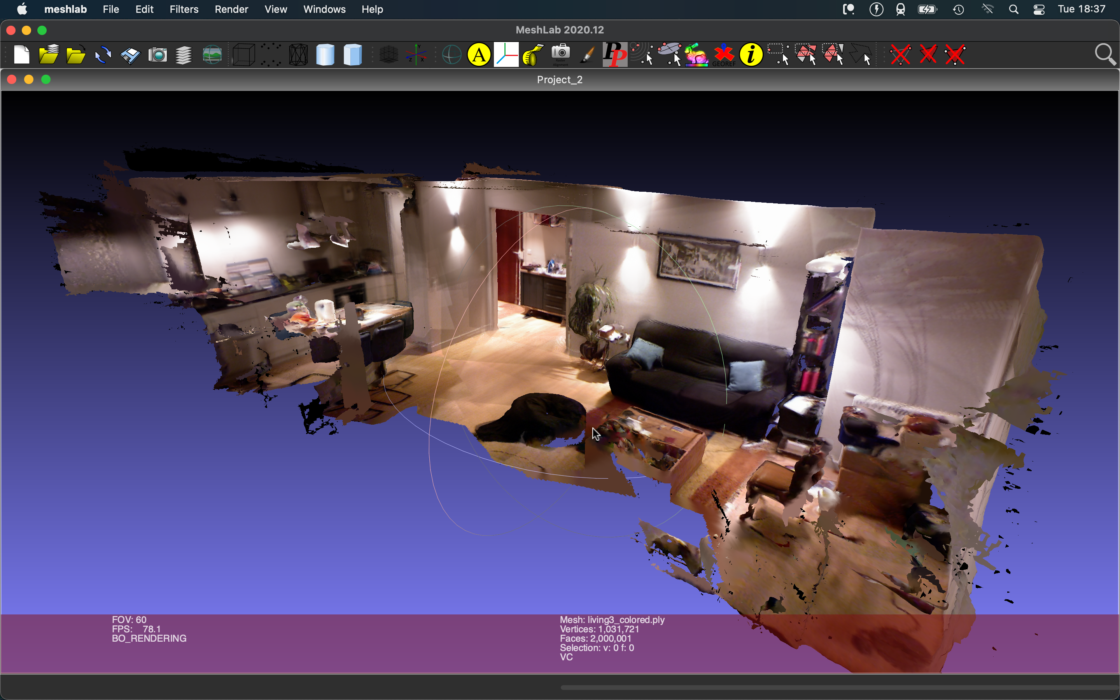Image resolution: width=1120 pixels, height=700 pixels.
Task: Open the Filters menu
Action: (184, 9)
